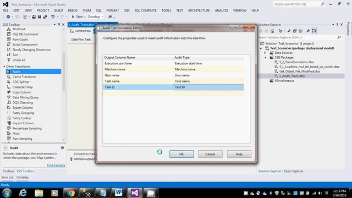
Task: Collapse the SSIS Packages folder
Action: tap(265, 57)
